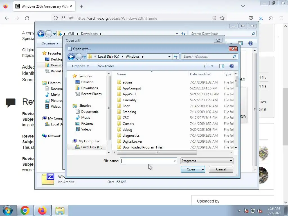Expand Organize menu in Open with dialog
The height and width of the screenshot is (216, 288).
(80, 66)
